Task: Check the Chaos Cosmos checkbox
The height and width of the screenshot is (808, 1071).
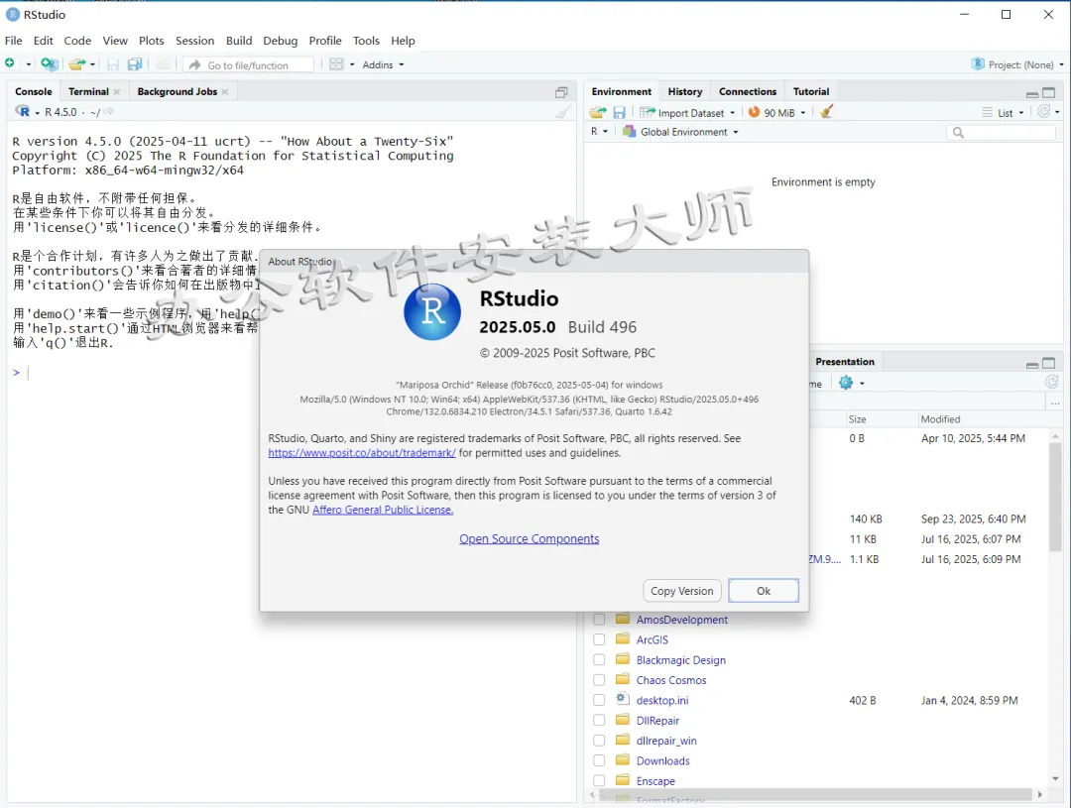Action: click(x=599, y=679)
